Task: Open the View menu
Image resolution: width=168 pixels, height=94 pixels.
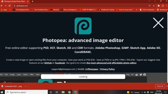Action: click(38, 74)
